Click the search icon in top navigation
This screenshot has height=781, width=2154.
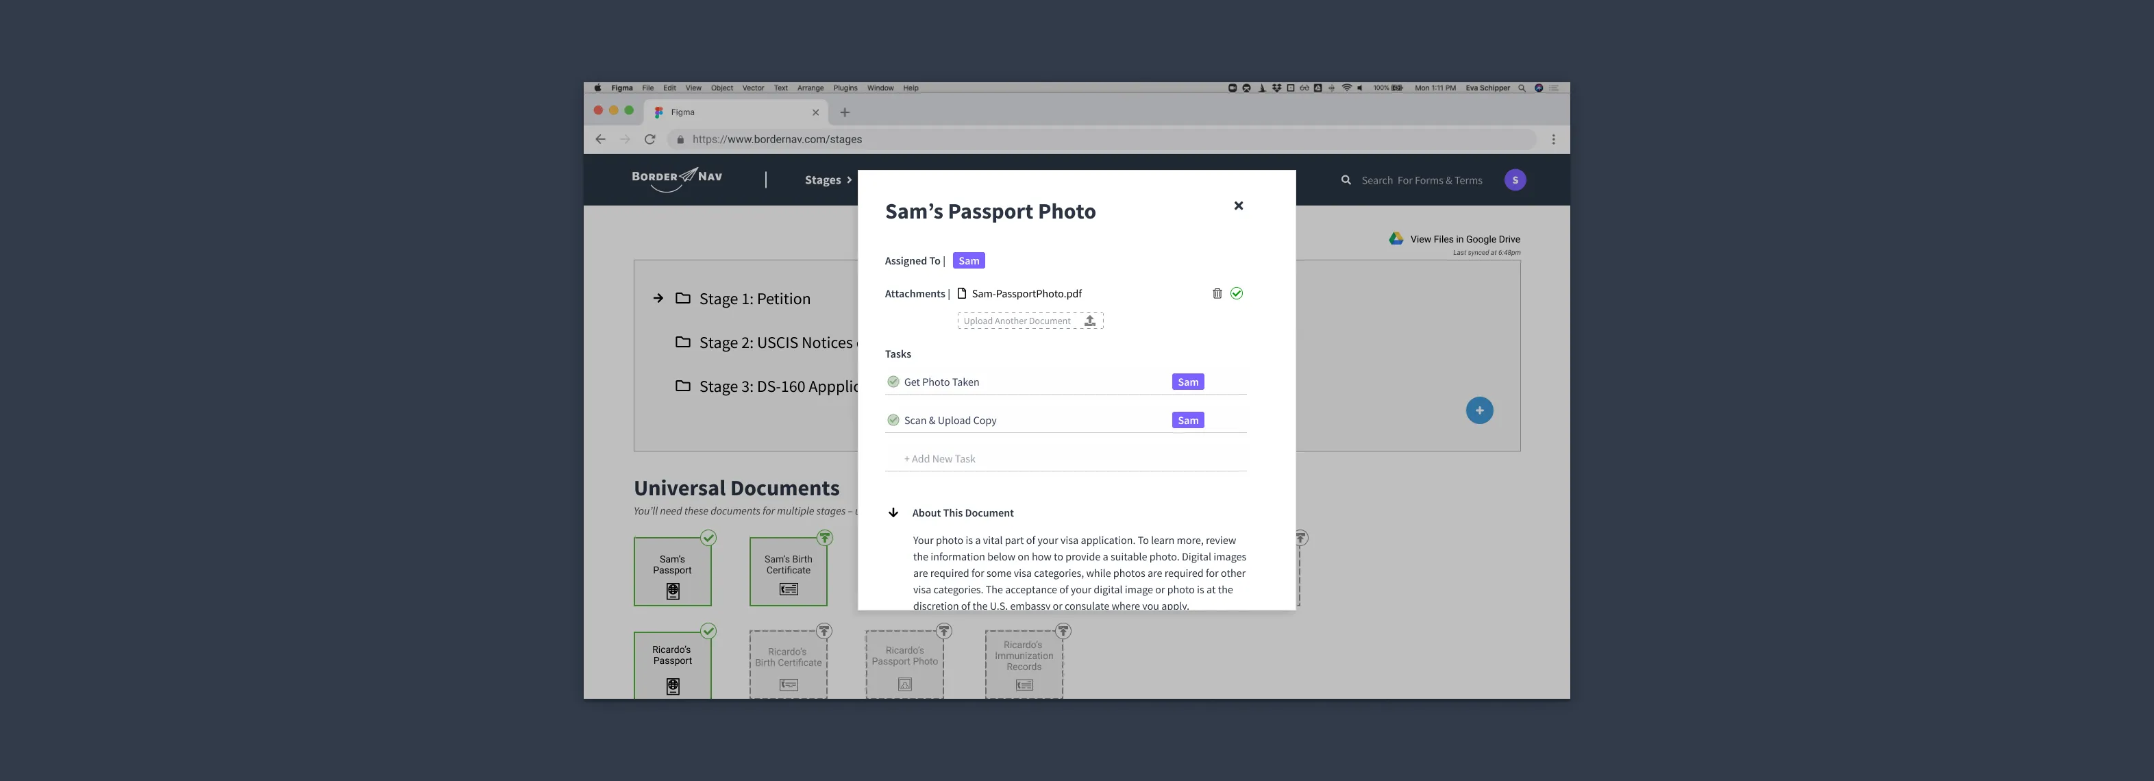point(1344,178)
